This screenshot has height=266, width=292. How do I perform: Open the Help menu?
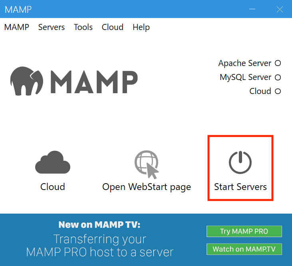pos(141,27)
